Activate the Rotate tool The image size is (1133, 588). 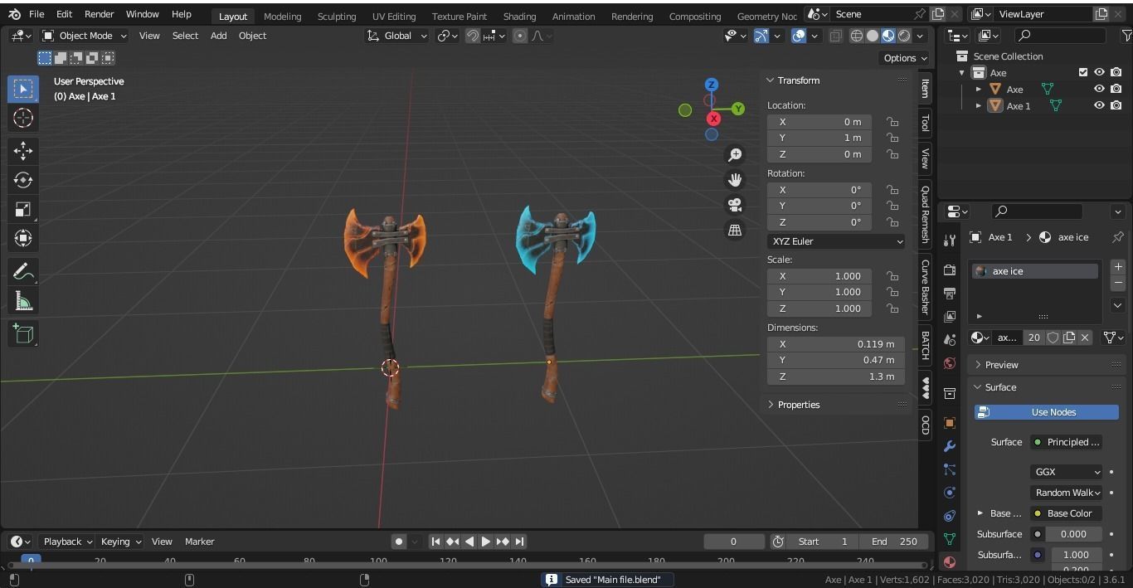[x=23, y=180]
